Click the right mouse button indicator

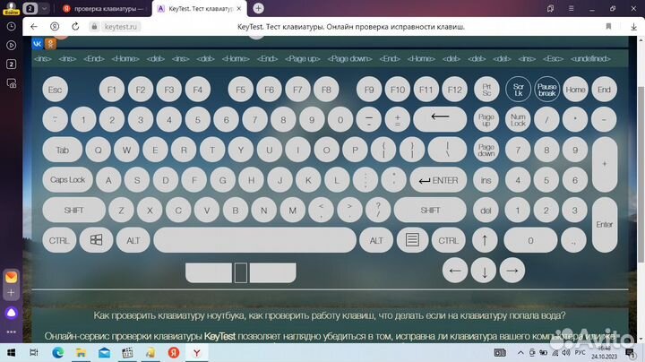[x=272, y=272]
